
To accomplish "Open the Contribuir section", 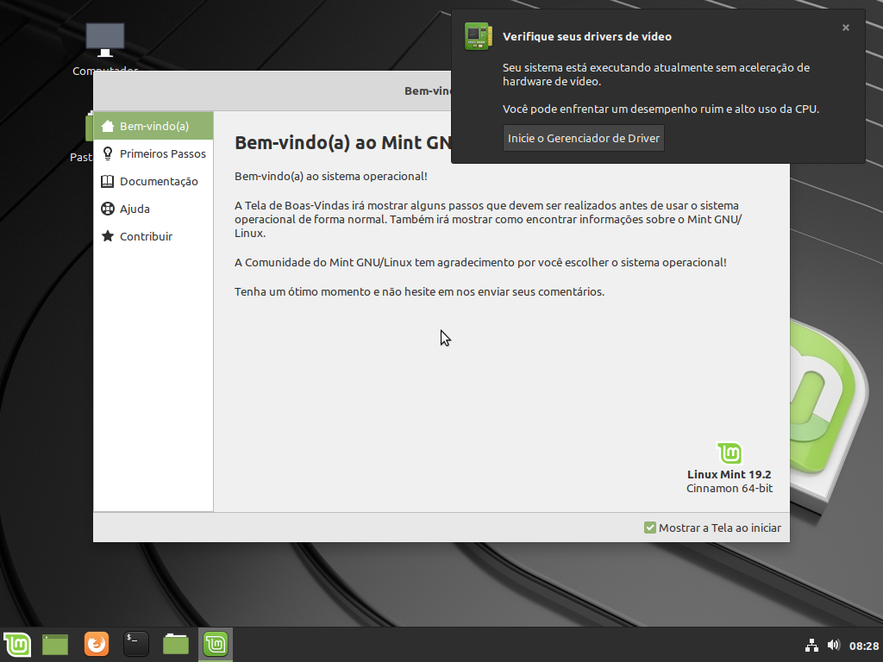I will [153, 236].
